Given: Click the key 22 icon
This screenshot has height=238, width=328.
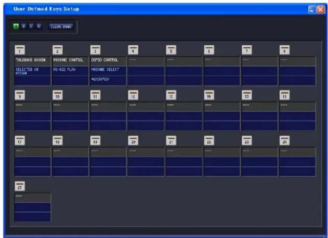Looking at the screenshot, I should click(x=209, y=141).
